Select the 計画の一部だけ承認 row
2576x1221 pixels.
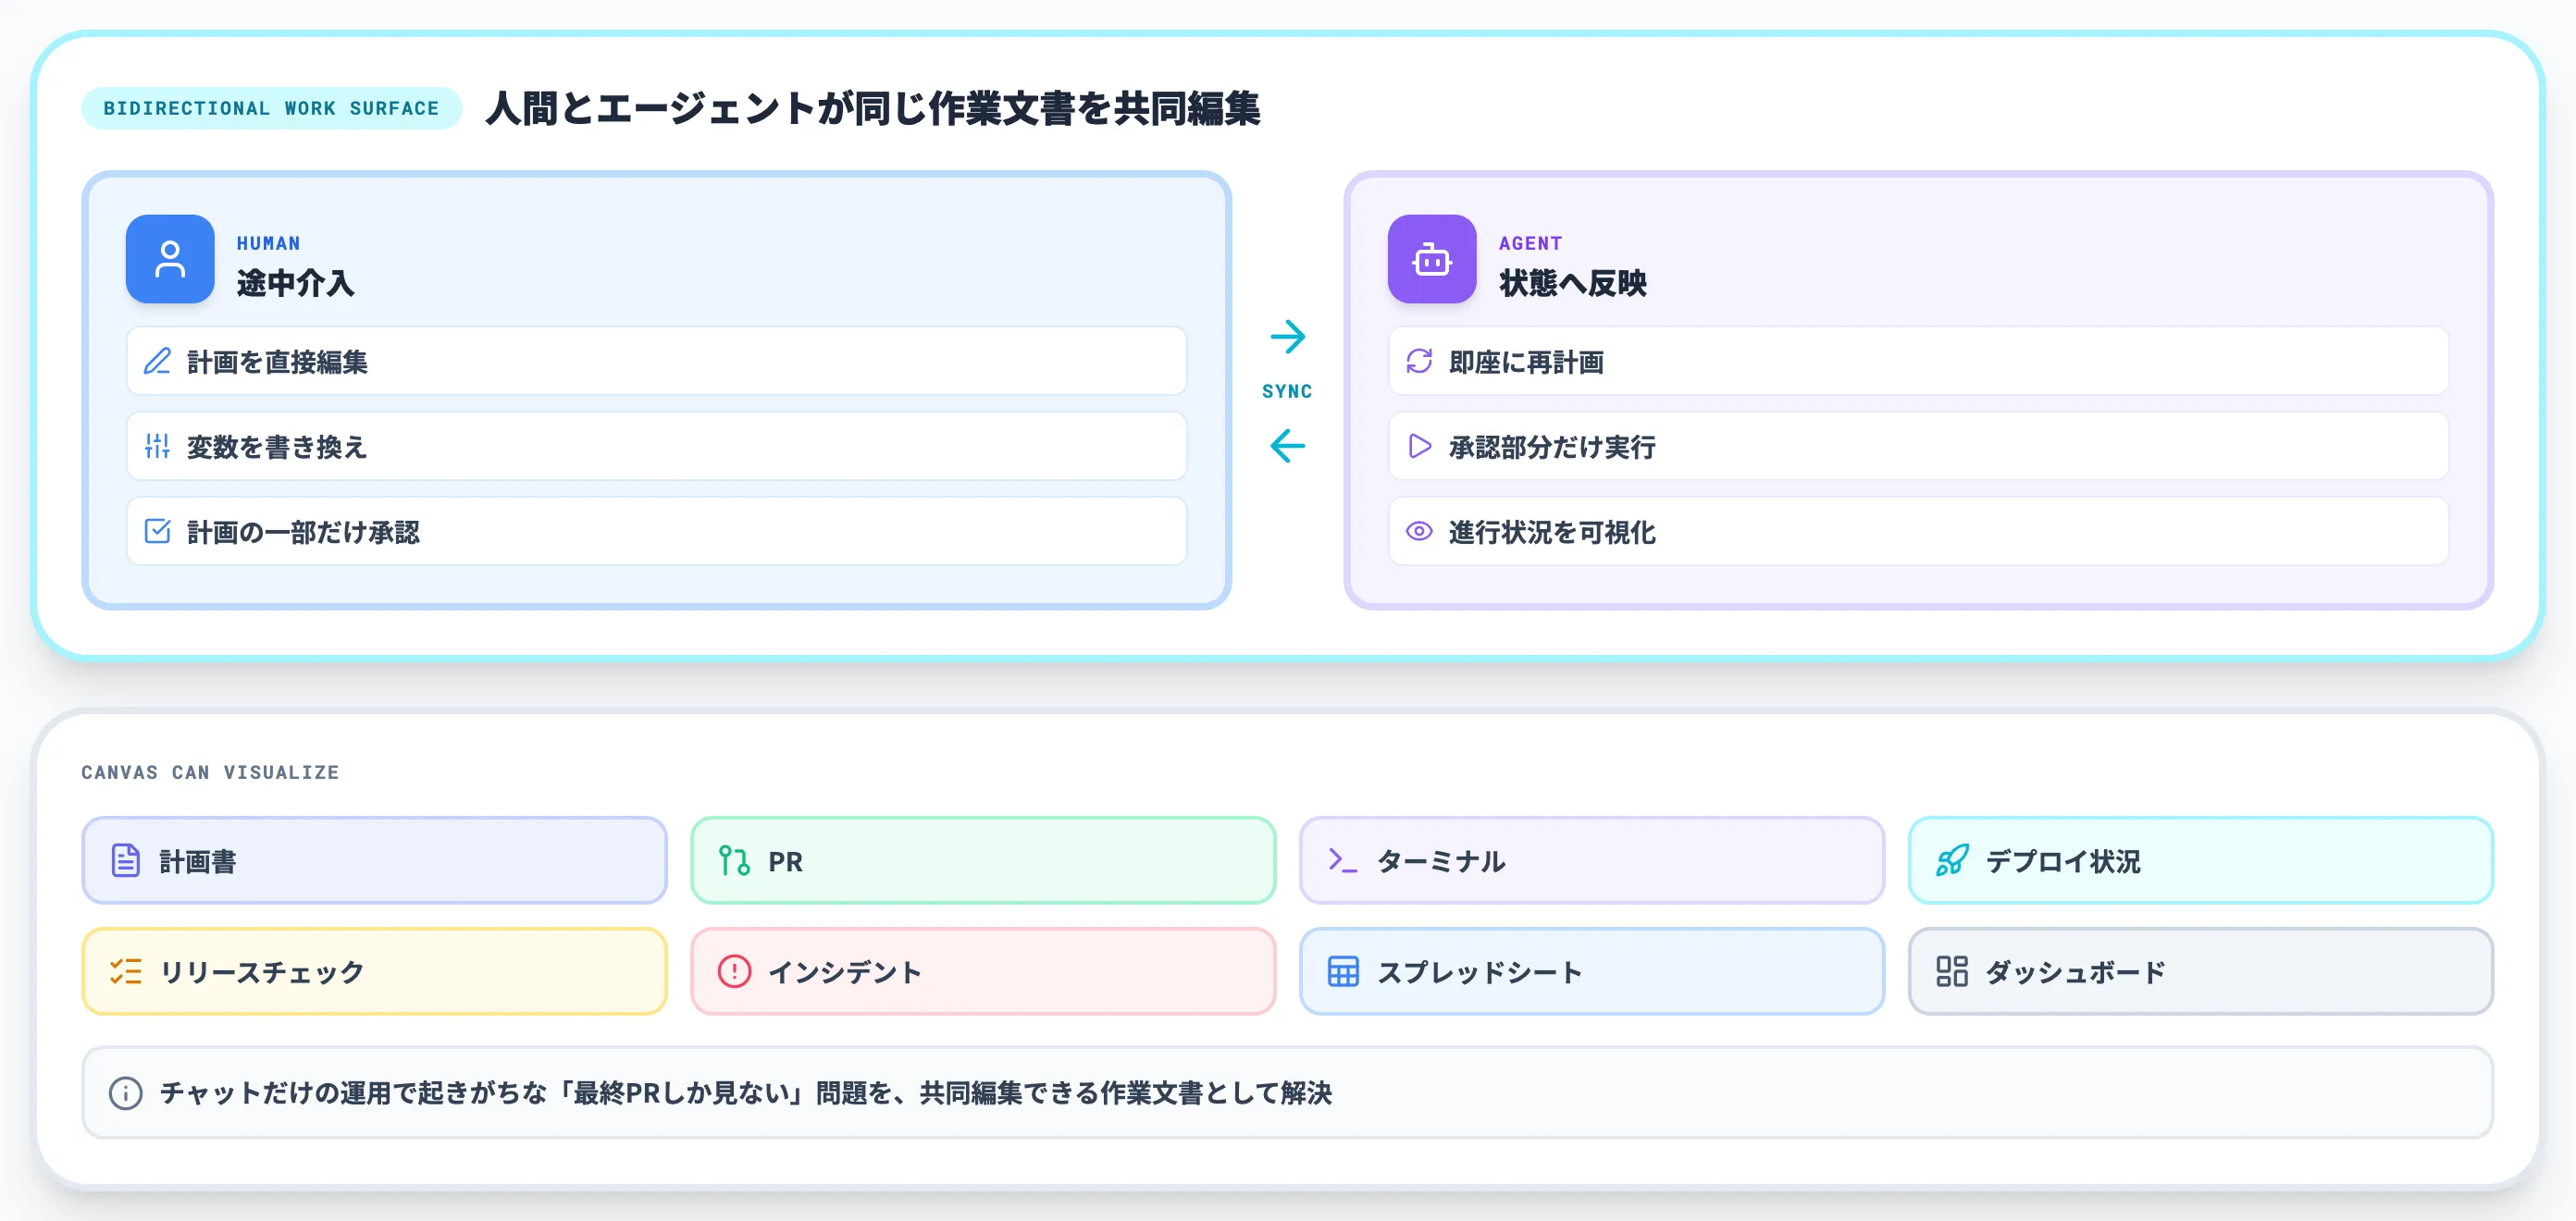(x=657, y=531)
